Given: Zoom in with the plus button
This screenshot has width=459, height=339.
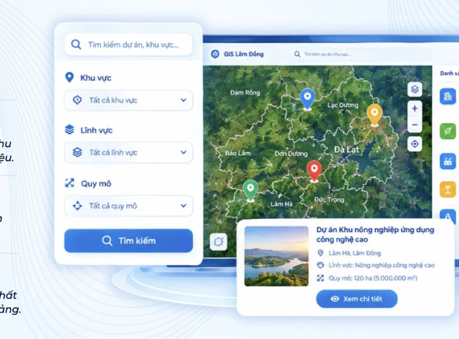Looking at the screenshot, I should tap(415, 109).
